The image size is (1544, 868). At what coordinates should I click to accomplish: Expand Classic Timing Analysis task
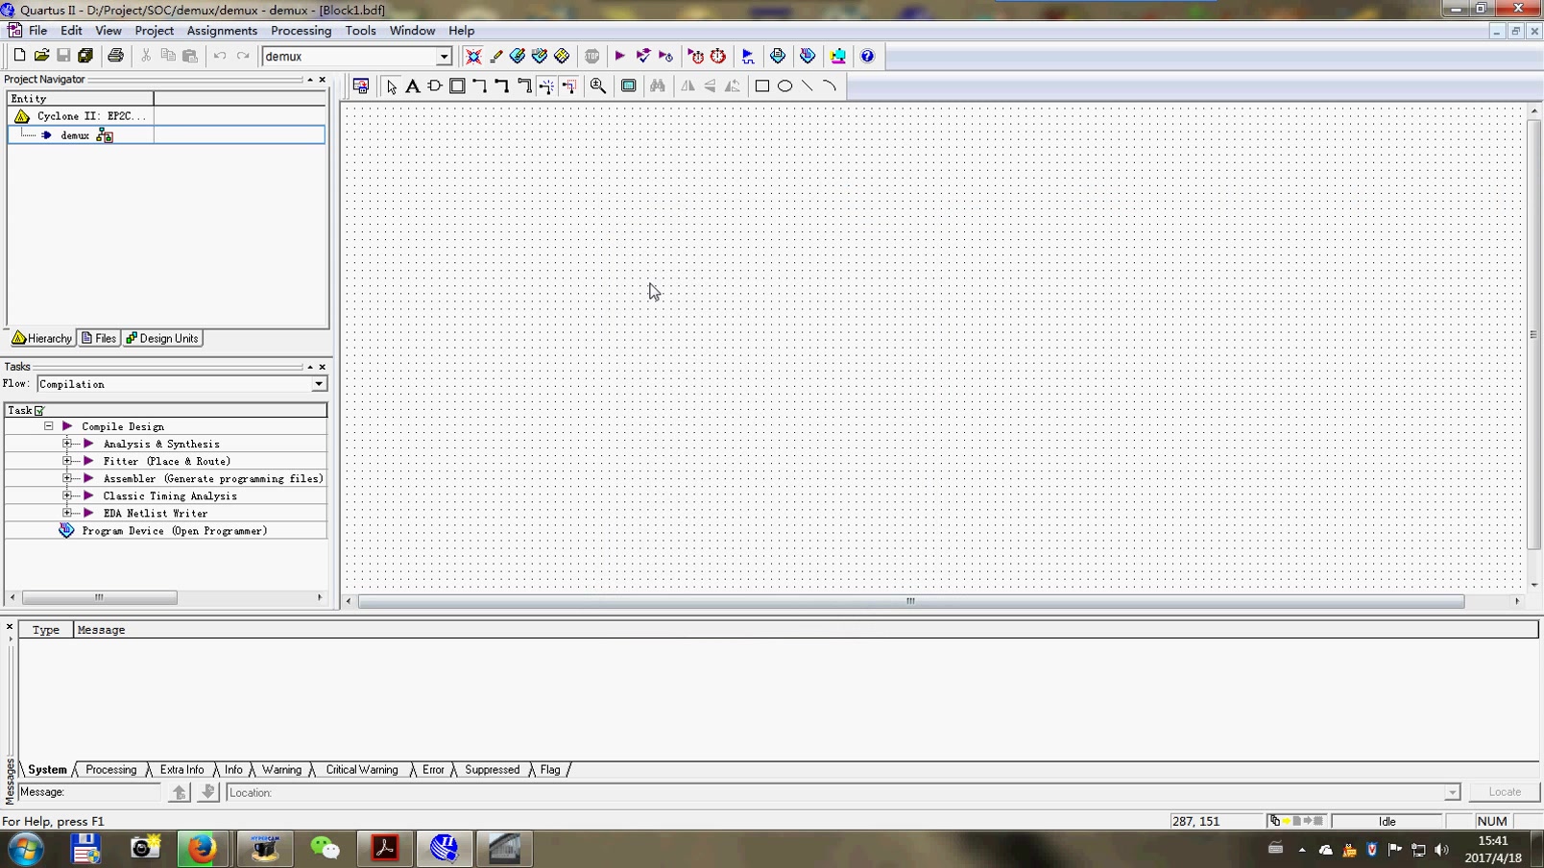67,495
